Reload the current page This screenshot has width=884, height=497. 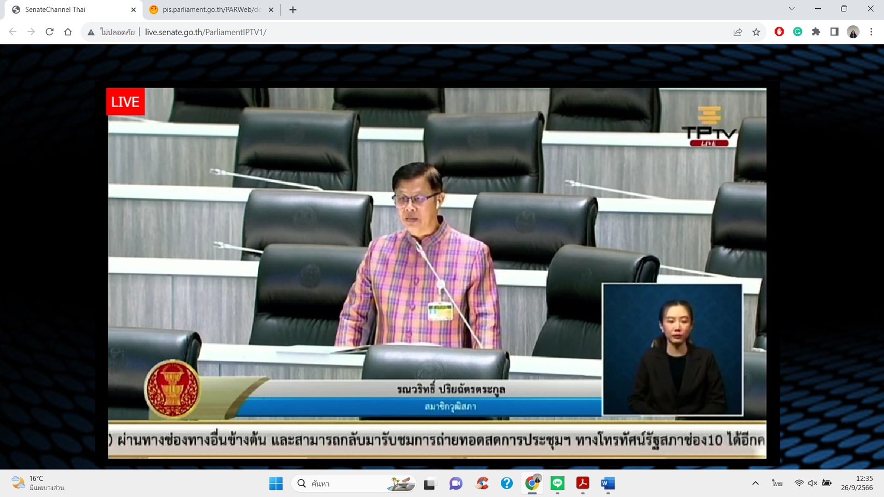(50, 32)
